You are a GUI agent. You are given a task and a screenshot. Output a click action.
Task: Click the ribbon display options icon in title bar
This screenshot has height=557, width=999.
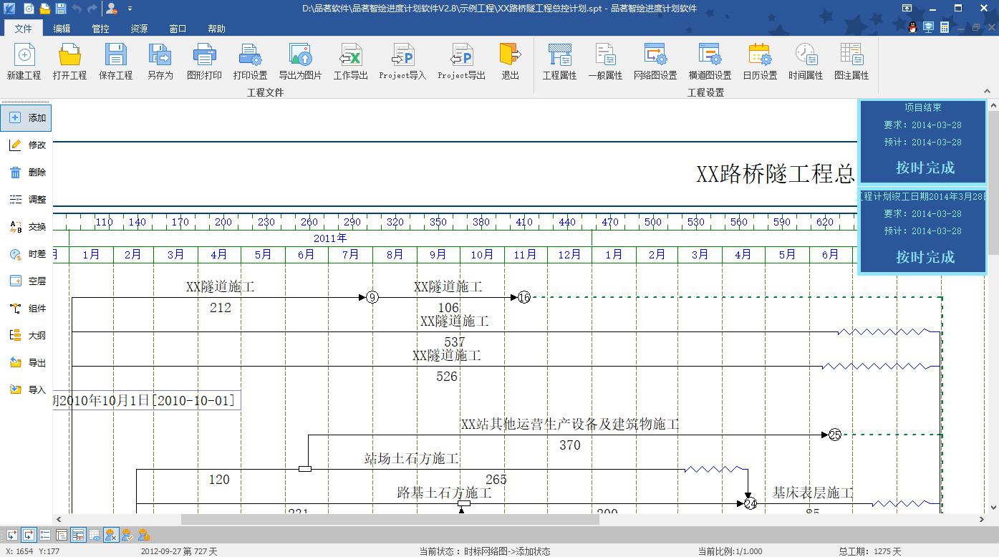pyautogui.click(x=907, y=9)
